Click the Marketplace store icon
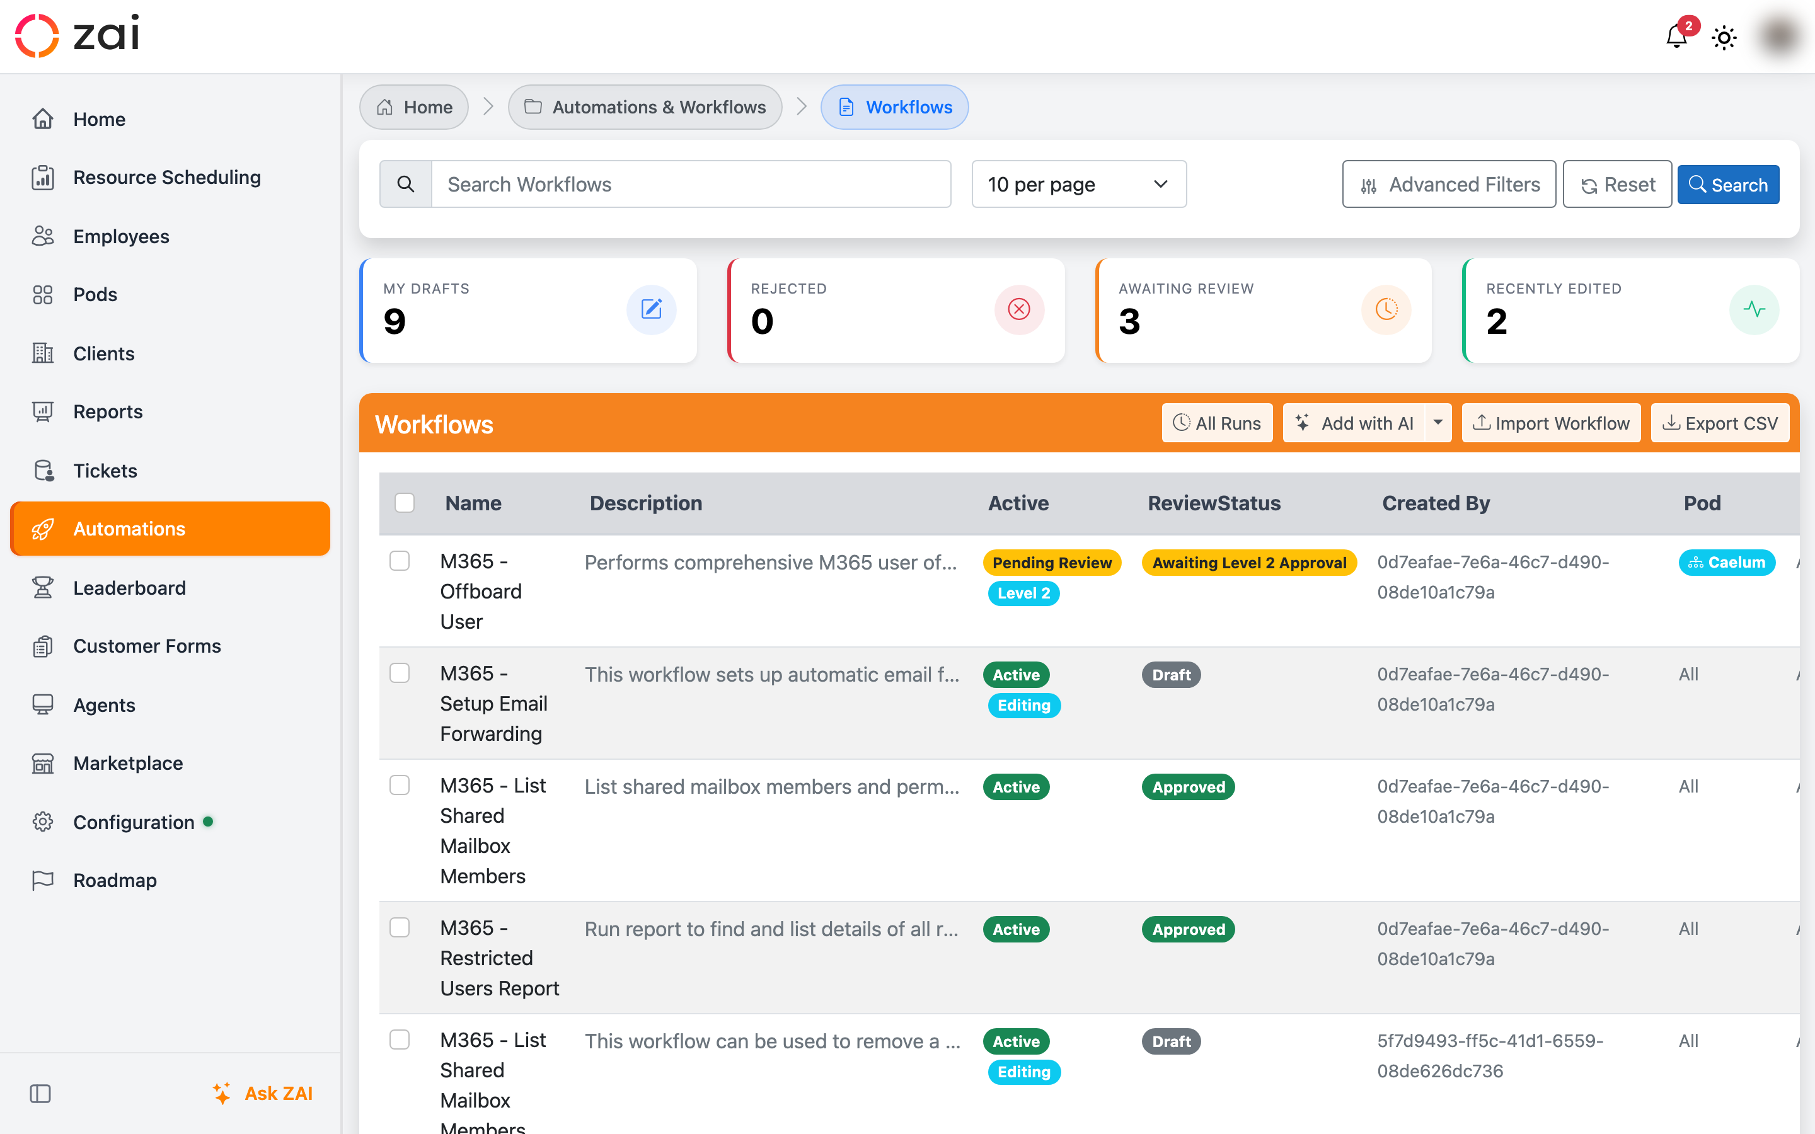The width and height of the screenshot is (1815, 1134). point(43,763)
